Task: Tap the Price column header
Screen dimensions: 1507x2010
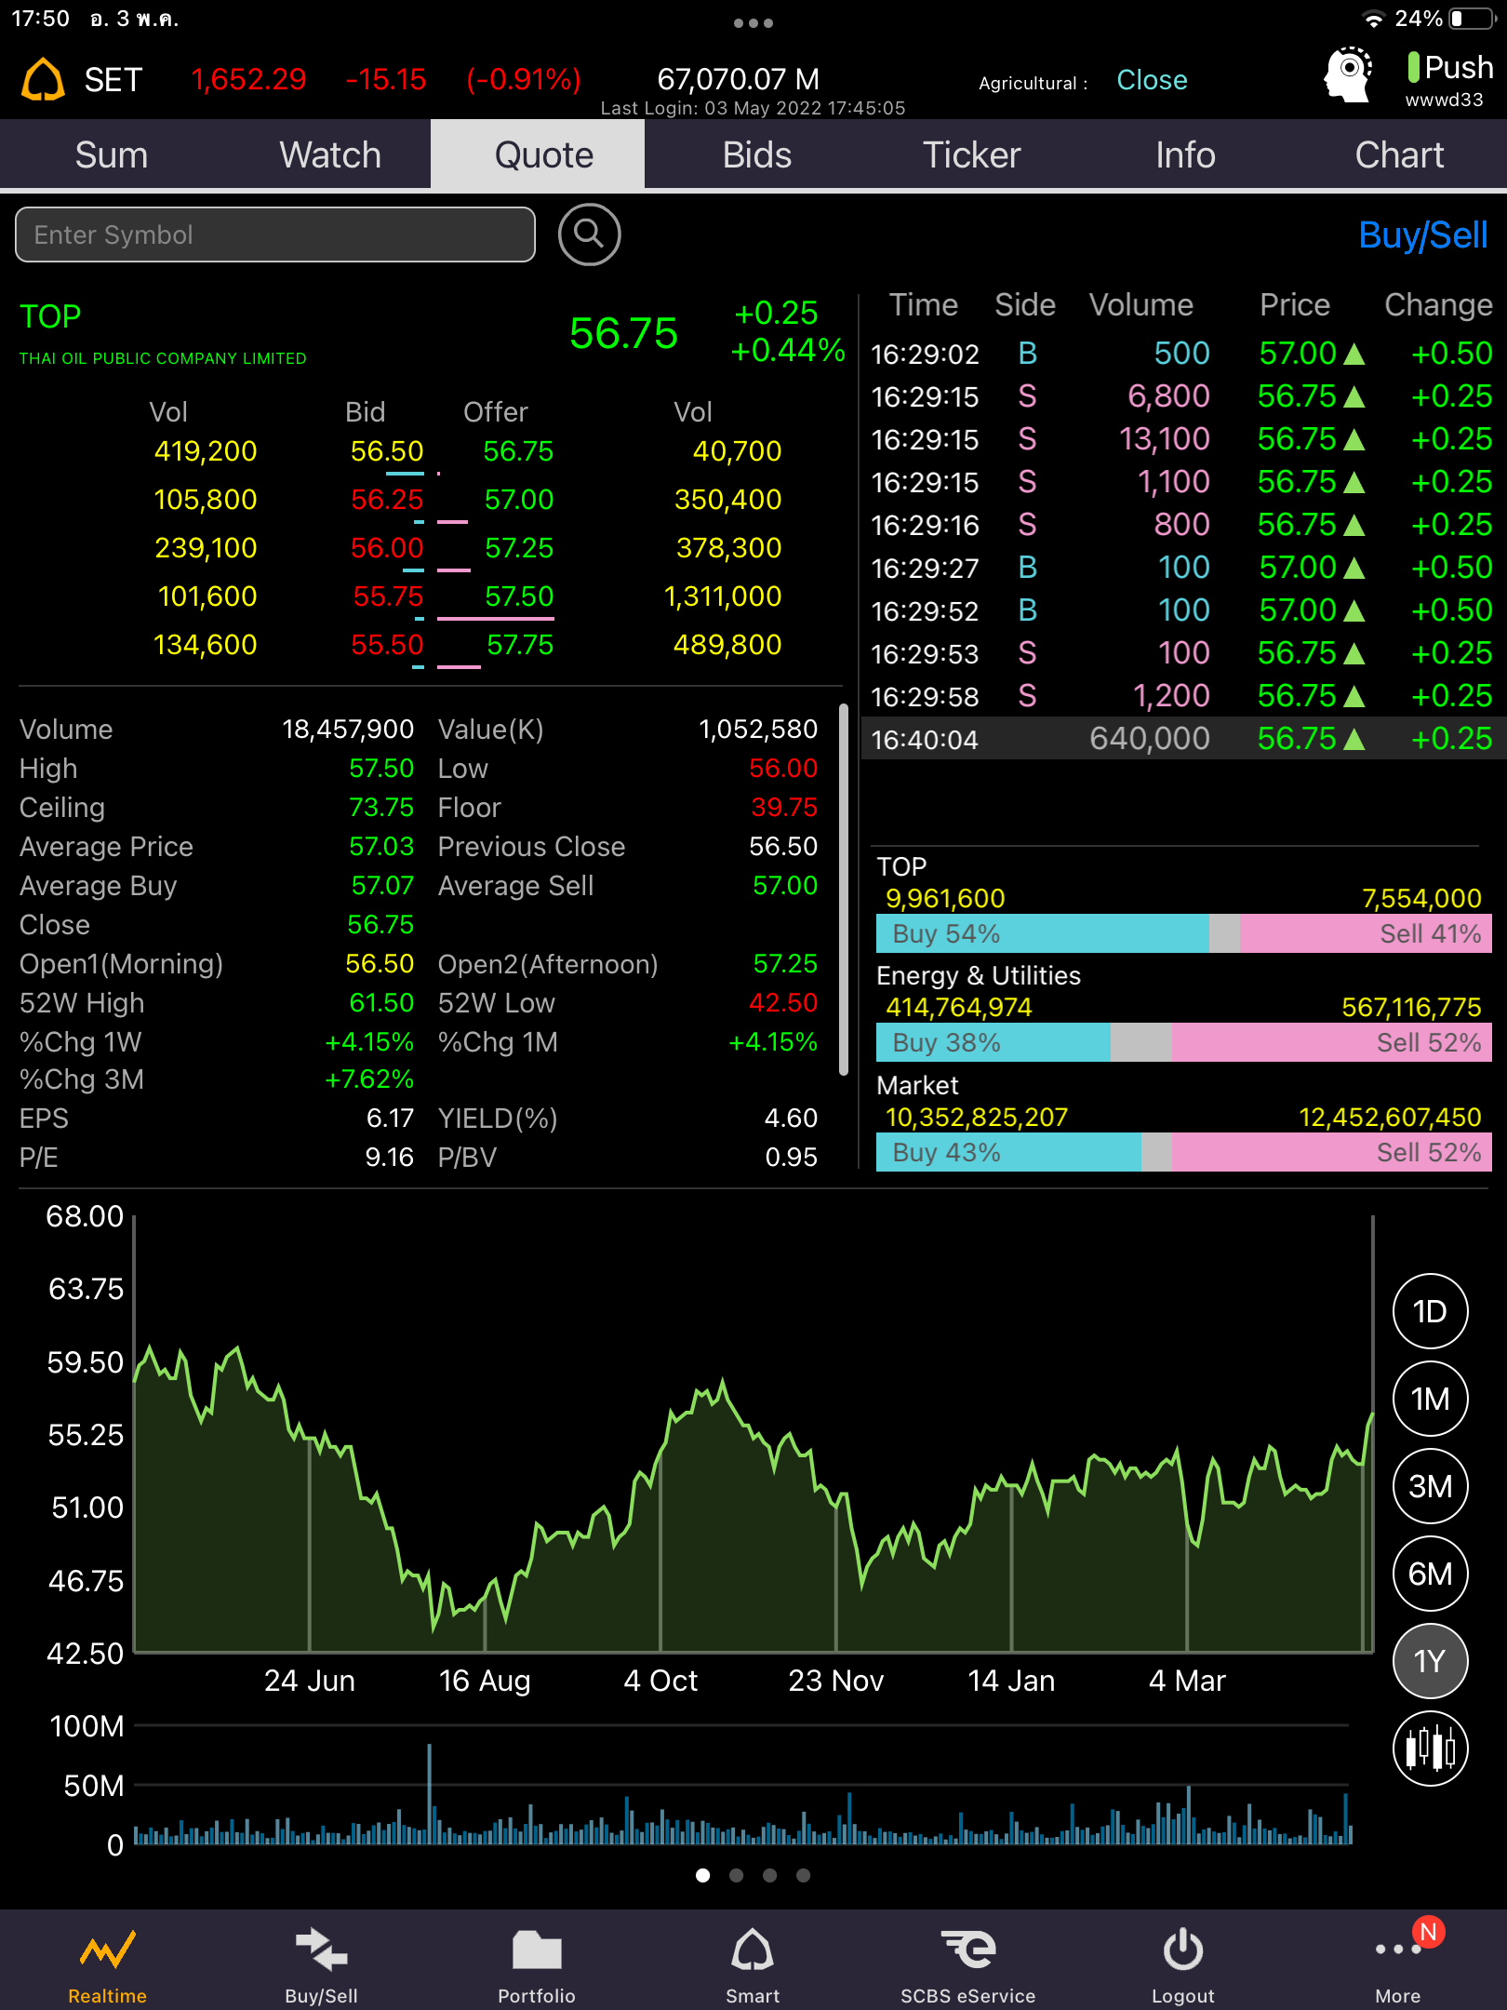Action: tap(1294, 305)
